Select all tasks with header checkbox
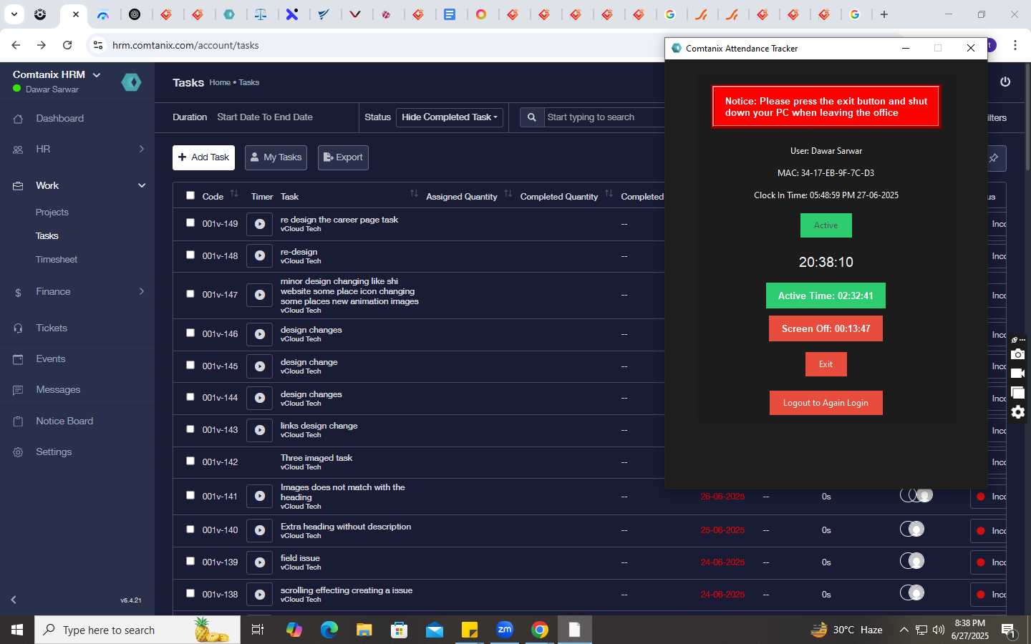The image size is (1031, 644). pyautogui.click(x=190, y=195)
